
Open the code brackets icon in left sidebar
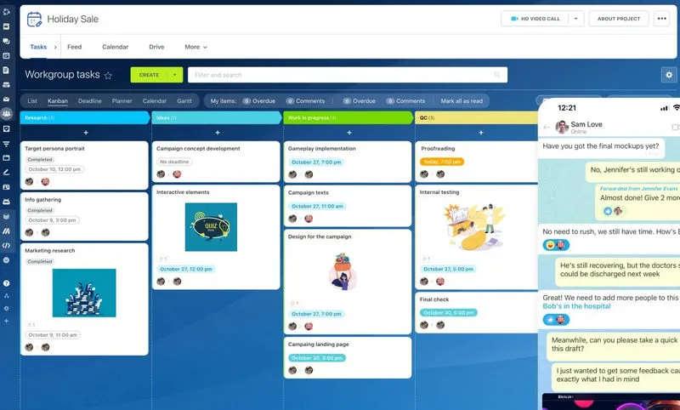click(6, 246)
